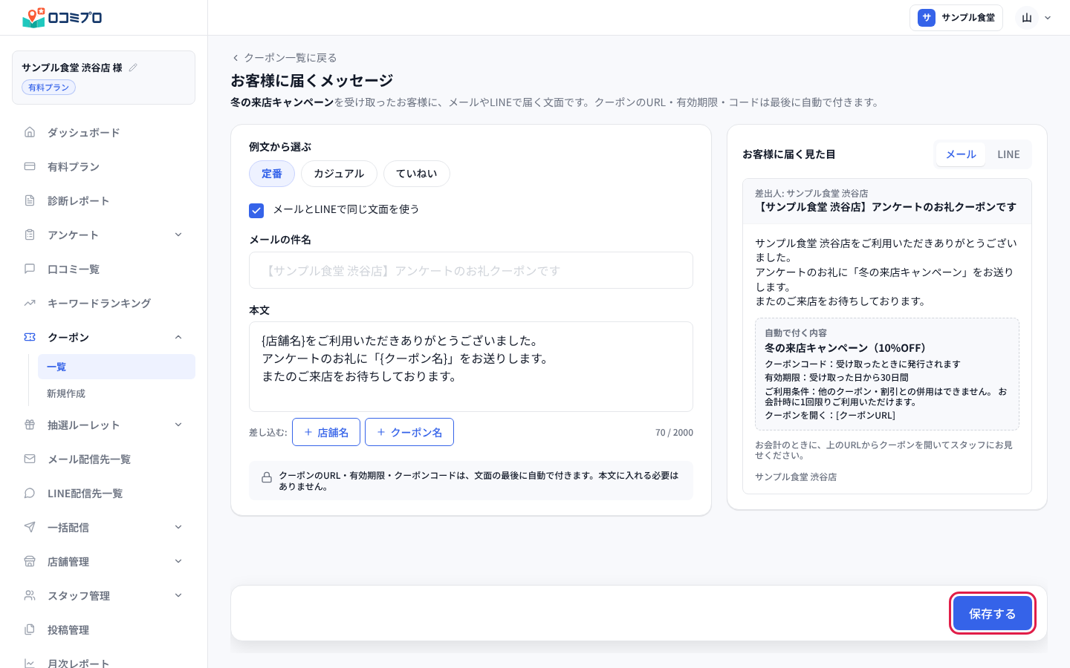
Task: Click the キーワードランキング trend icon
Action: point(30,303)
